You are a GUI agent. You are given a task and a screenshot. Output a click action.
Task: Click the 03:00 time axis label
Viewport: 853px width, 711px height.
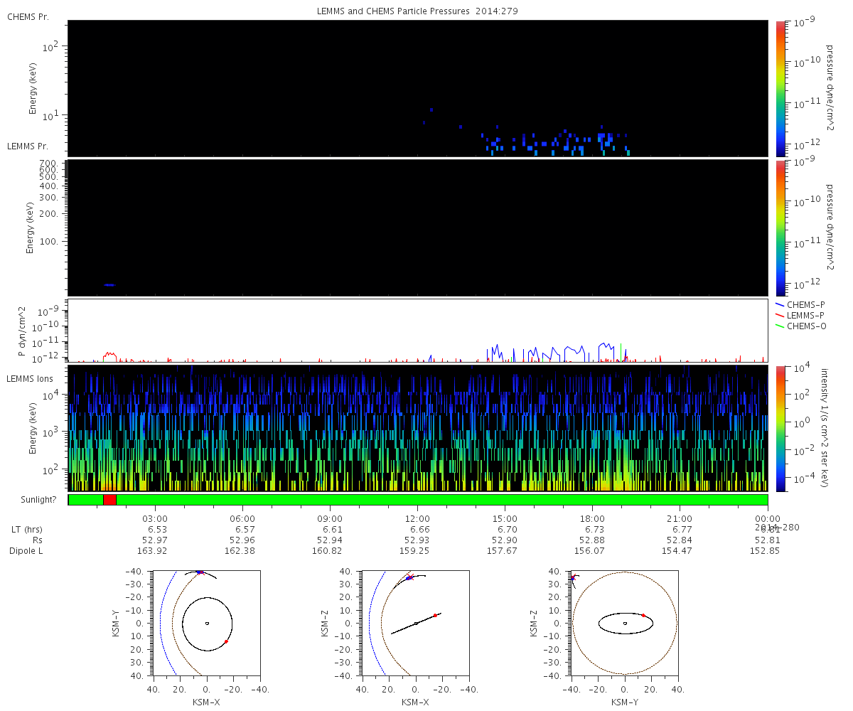tap(155, 519)
